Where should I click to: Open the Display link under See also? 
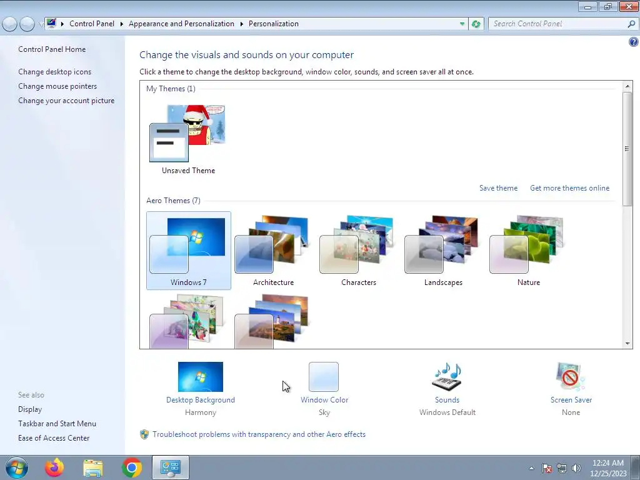[x=30, y=409]
